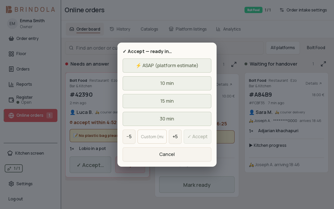Viewport: 334px width, 209px height.
Task: Expand Waiting for handover column
Action: click(323, 64)
